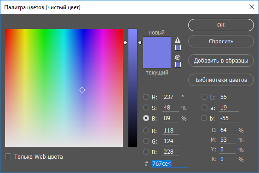
Task: Select the L lightness radio button
Action: point(205,97)
